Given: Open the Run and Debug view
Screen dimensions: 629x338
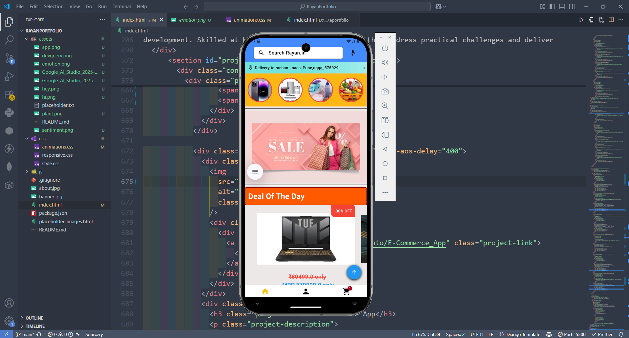Looking at the screenshot, I should (x=9, y=76).
